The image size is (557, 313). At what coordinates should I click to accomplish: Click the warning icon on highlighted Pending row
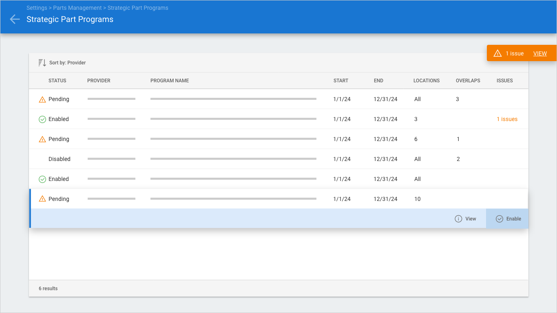coord(42,199)
